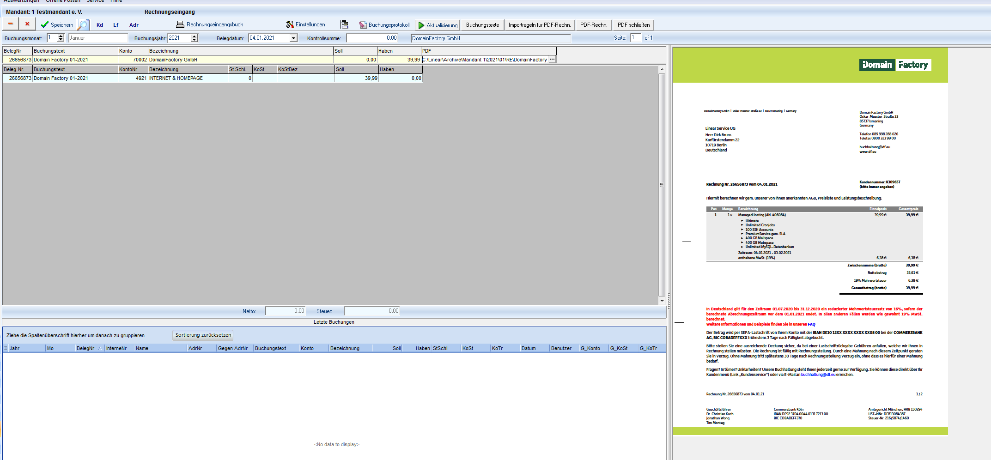
Task: Select Haben cell 39,99 in top row
Action: 399,60
